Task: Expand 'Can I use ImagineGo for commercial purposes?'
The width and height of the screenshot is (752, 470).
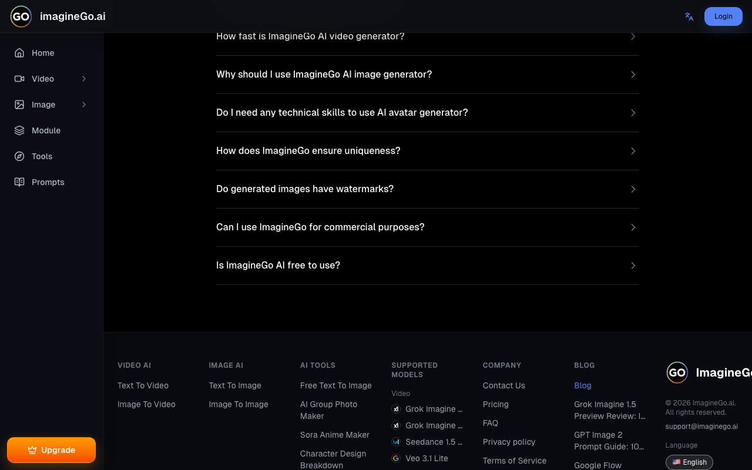Action: (x=428, y=227)
